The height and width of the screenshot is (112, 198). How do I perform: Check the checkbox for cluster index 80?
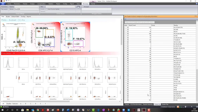pos(125,83)
